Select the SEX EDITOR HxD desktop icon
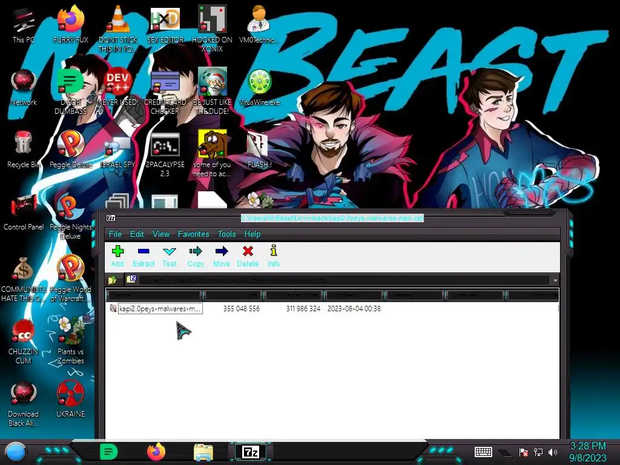The width and height of the screenshot is (620, 465). point(165,25)
